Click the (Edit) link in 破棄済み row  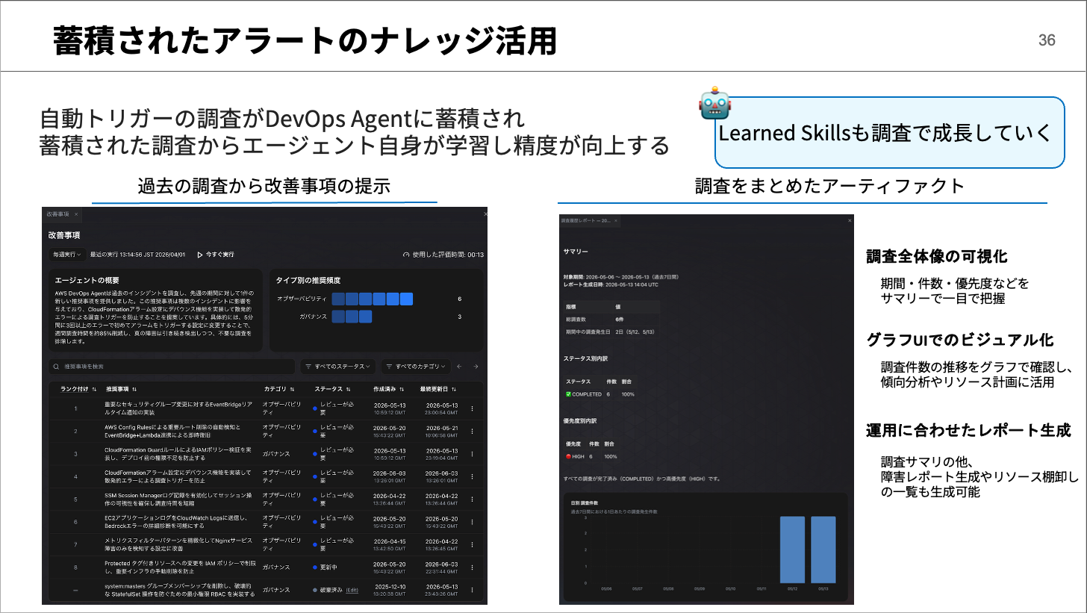point(352,590)
